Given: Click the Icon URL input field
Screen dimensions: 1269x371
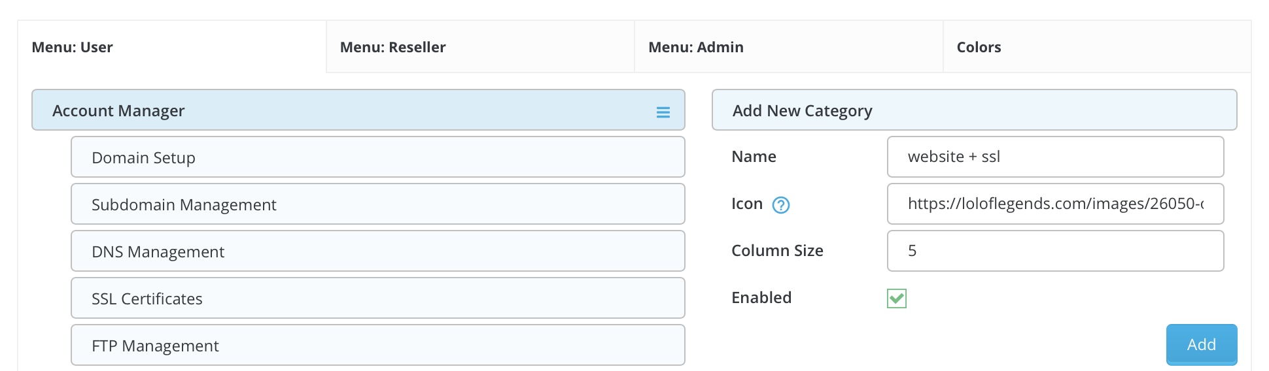Looking at the screenshot, I should click(x=1055, y=204).
